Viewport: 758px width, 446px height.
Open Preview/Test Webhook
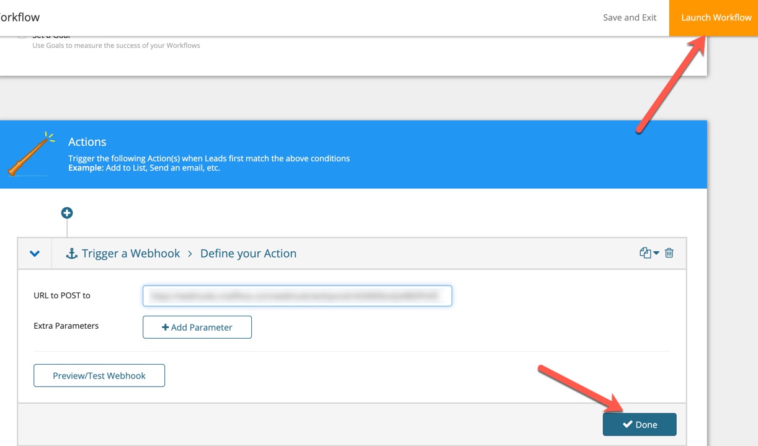[x=99, y=375]
